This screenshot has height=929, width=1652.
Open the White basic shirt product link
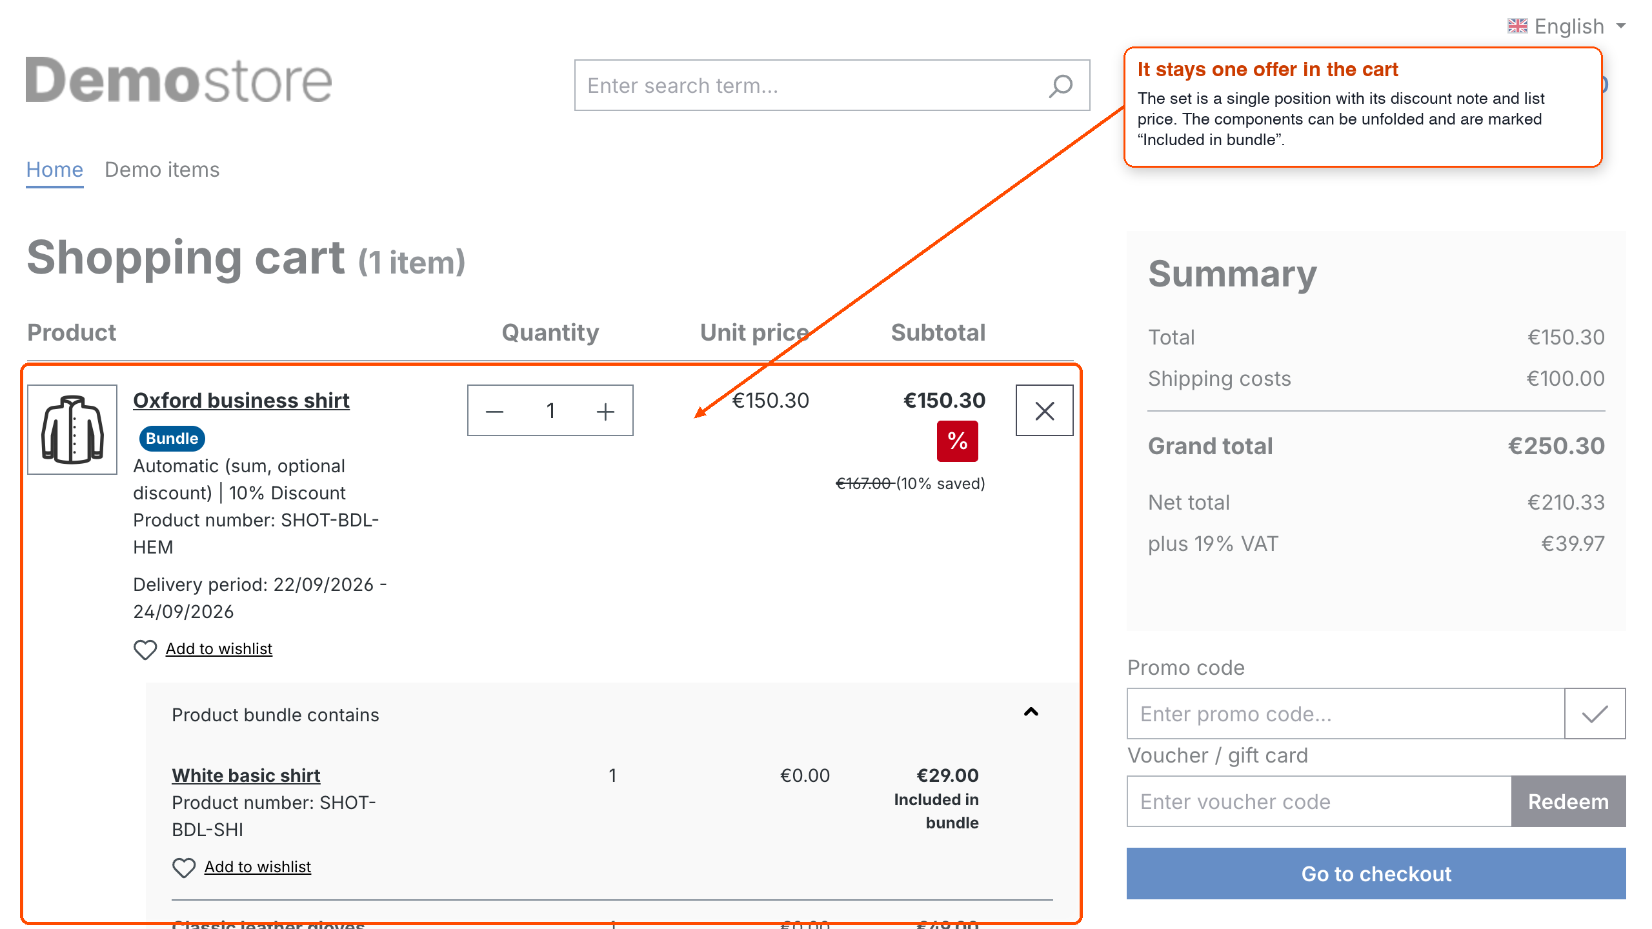point(246,775)
